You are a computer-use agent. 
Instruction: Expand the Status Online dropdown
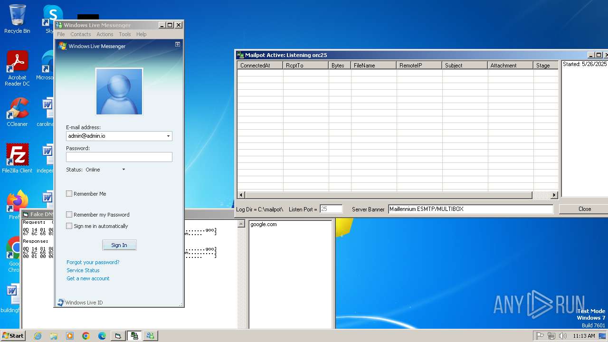click(123, 170)
